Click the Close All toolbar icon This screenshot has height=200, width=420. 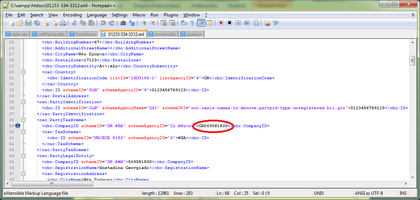54,23
